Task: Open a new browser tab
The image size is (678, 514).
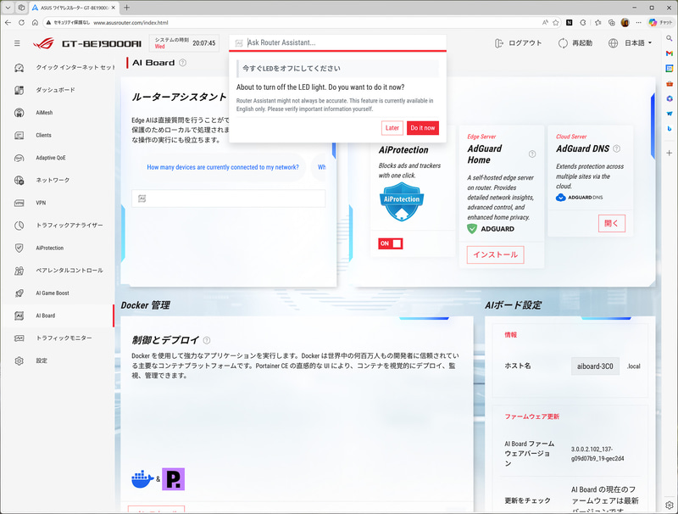Action: point(126,8)
